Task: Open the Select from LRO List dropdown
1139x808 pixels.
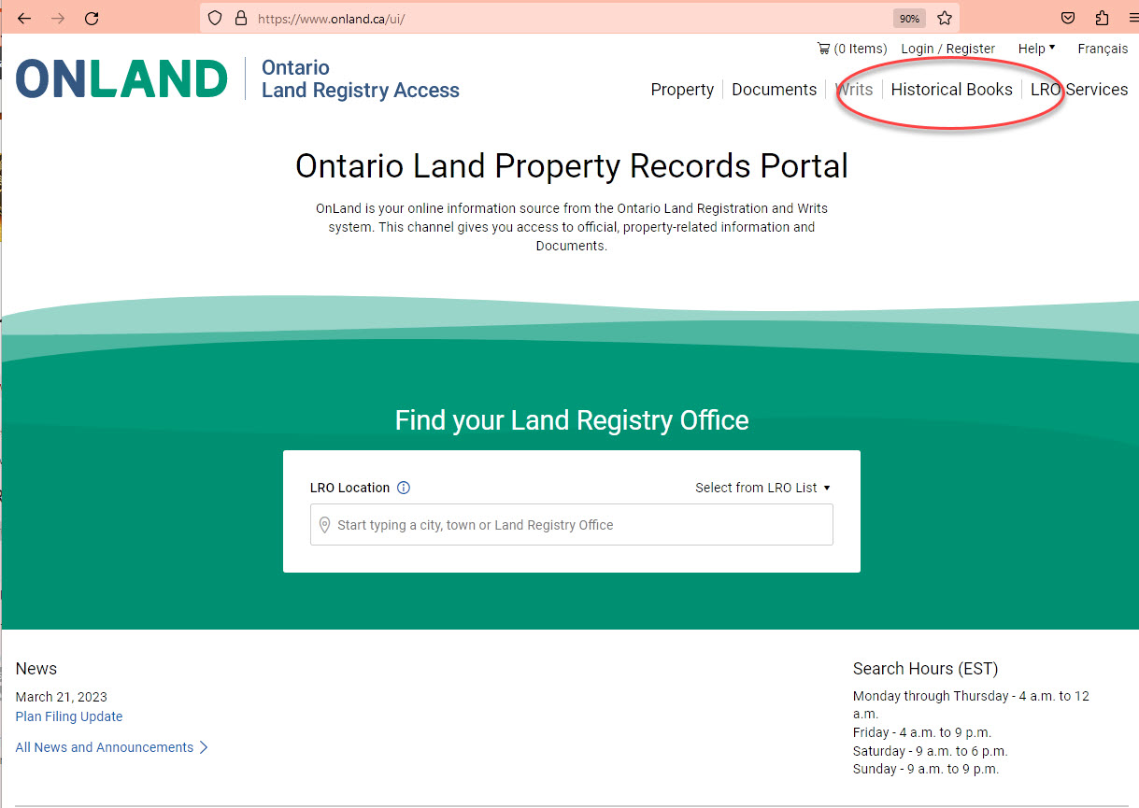Action: coord(762,487)
